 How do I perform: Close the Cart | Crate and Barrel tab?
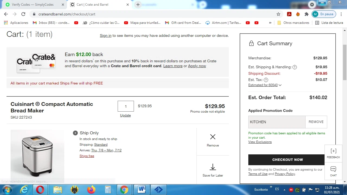pos(128,5)
